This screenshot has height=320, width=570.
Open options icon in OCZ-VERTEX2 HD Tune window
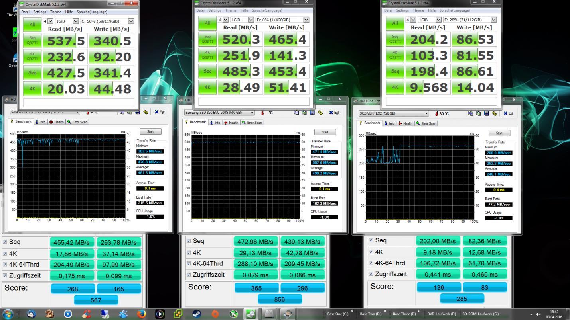point(495,113)
